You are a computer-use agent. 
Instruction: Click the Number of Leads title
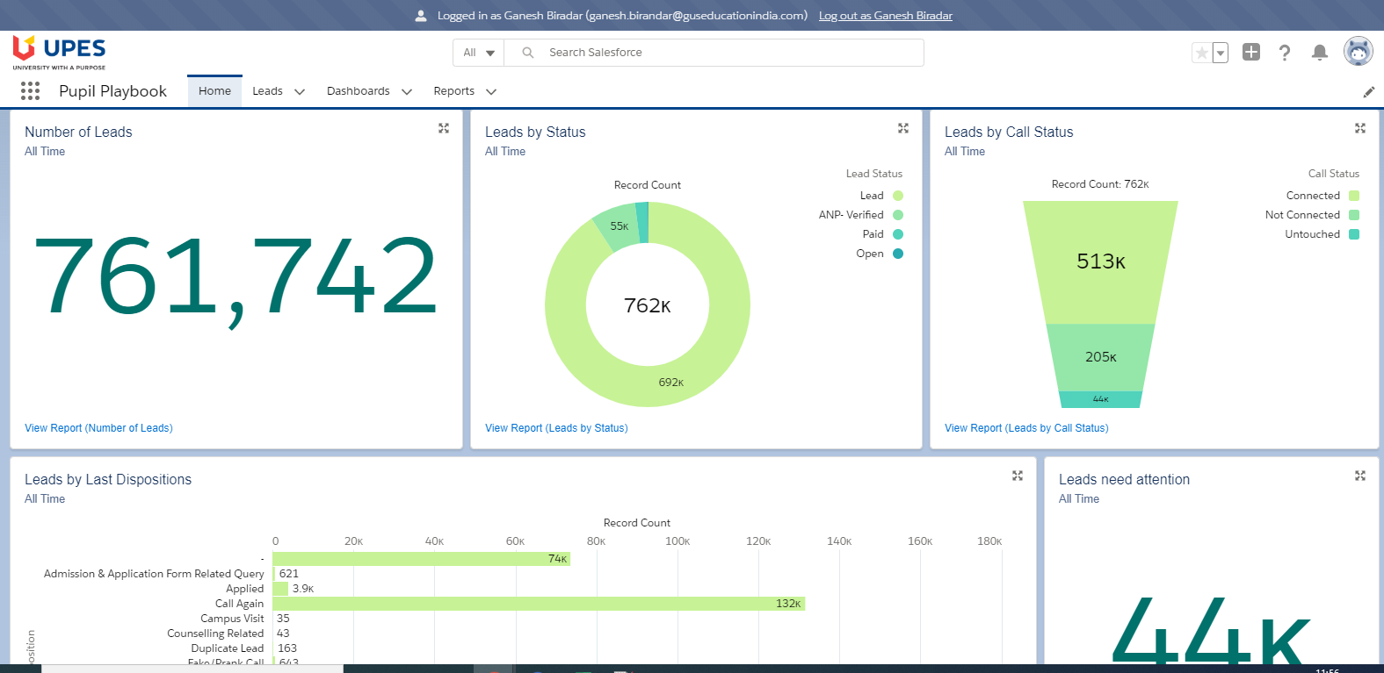78,132
